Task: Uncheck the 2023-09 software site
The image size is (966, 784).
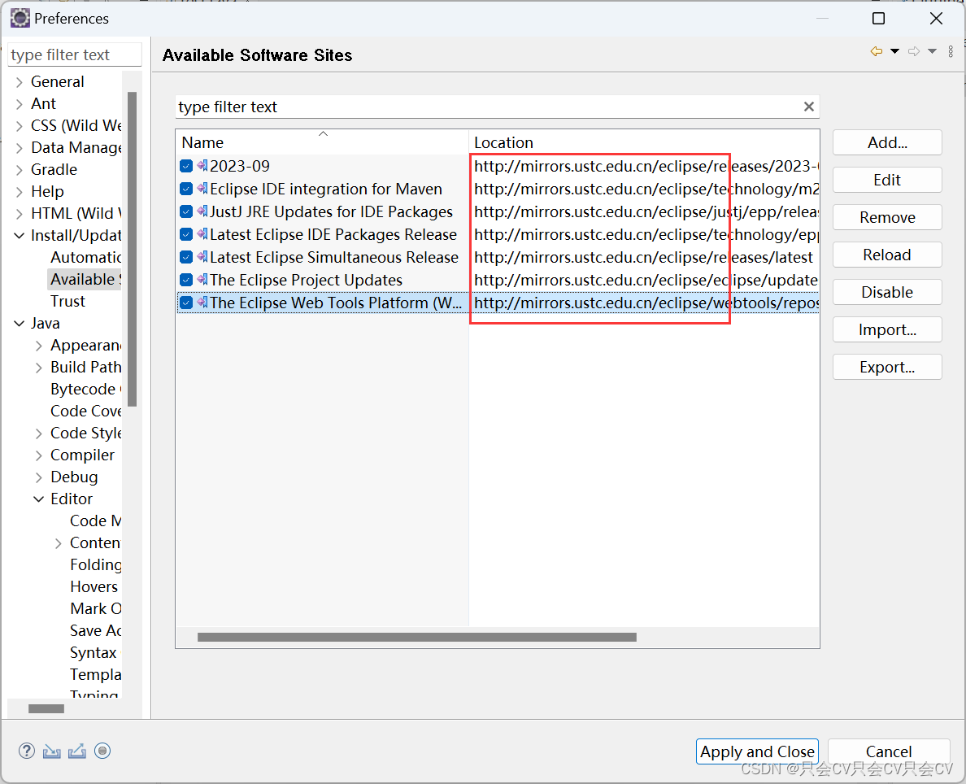Action: pyautogui.click(x=186, y=166)
